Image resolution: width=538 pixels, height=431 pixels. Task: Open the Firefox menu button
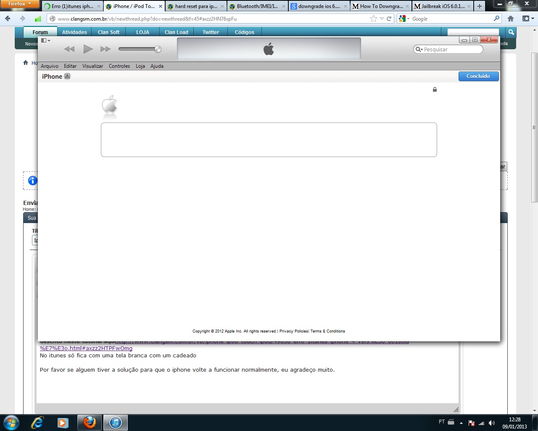click(x=20, y=4)
